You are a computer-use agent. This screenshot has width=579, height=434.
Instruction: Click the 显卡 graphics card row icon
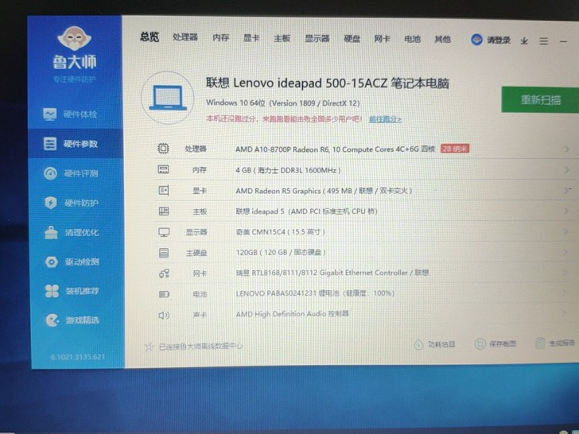pos(164,191)
